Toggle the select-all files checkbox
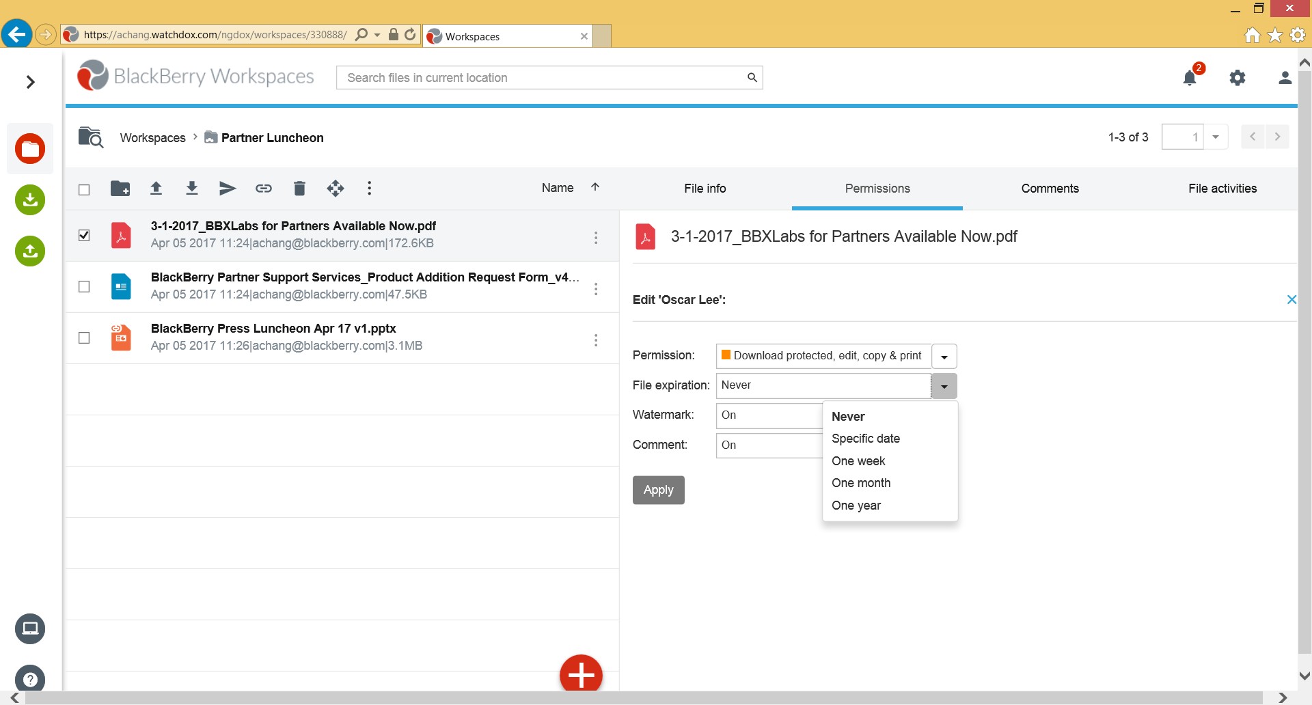 [x=84, y=190]
